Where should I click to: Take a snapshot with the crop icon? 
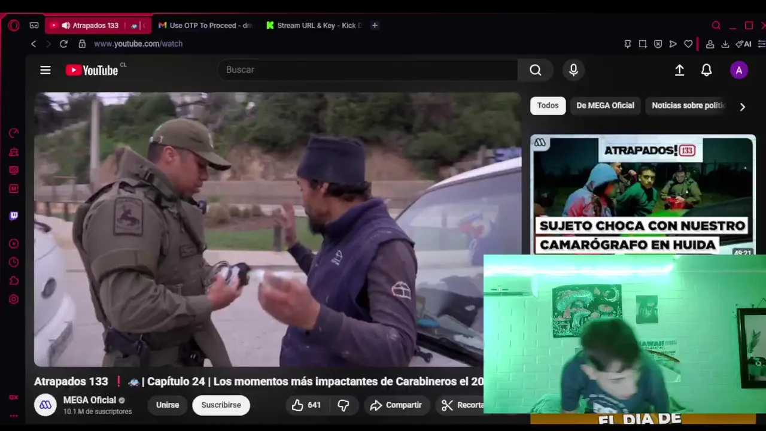pyautogui.click(x=643, y=44)
